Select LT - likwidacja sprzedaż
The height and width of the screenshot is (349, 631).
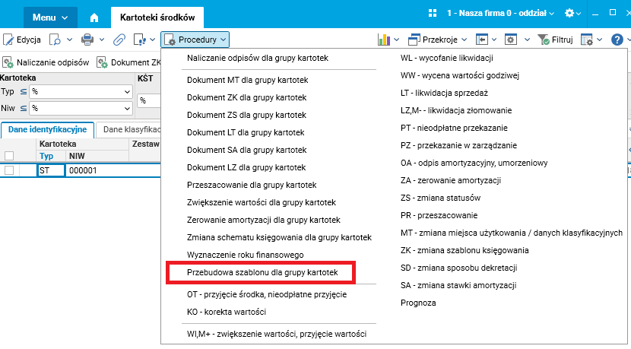click(444, 93)
